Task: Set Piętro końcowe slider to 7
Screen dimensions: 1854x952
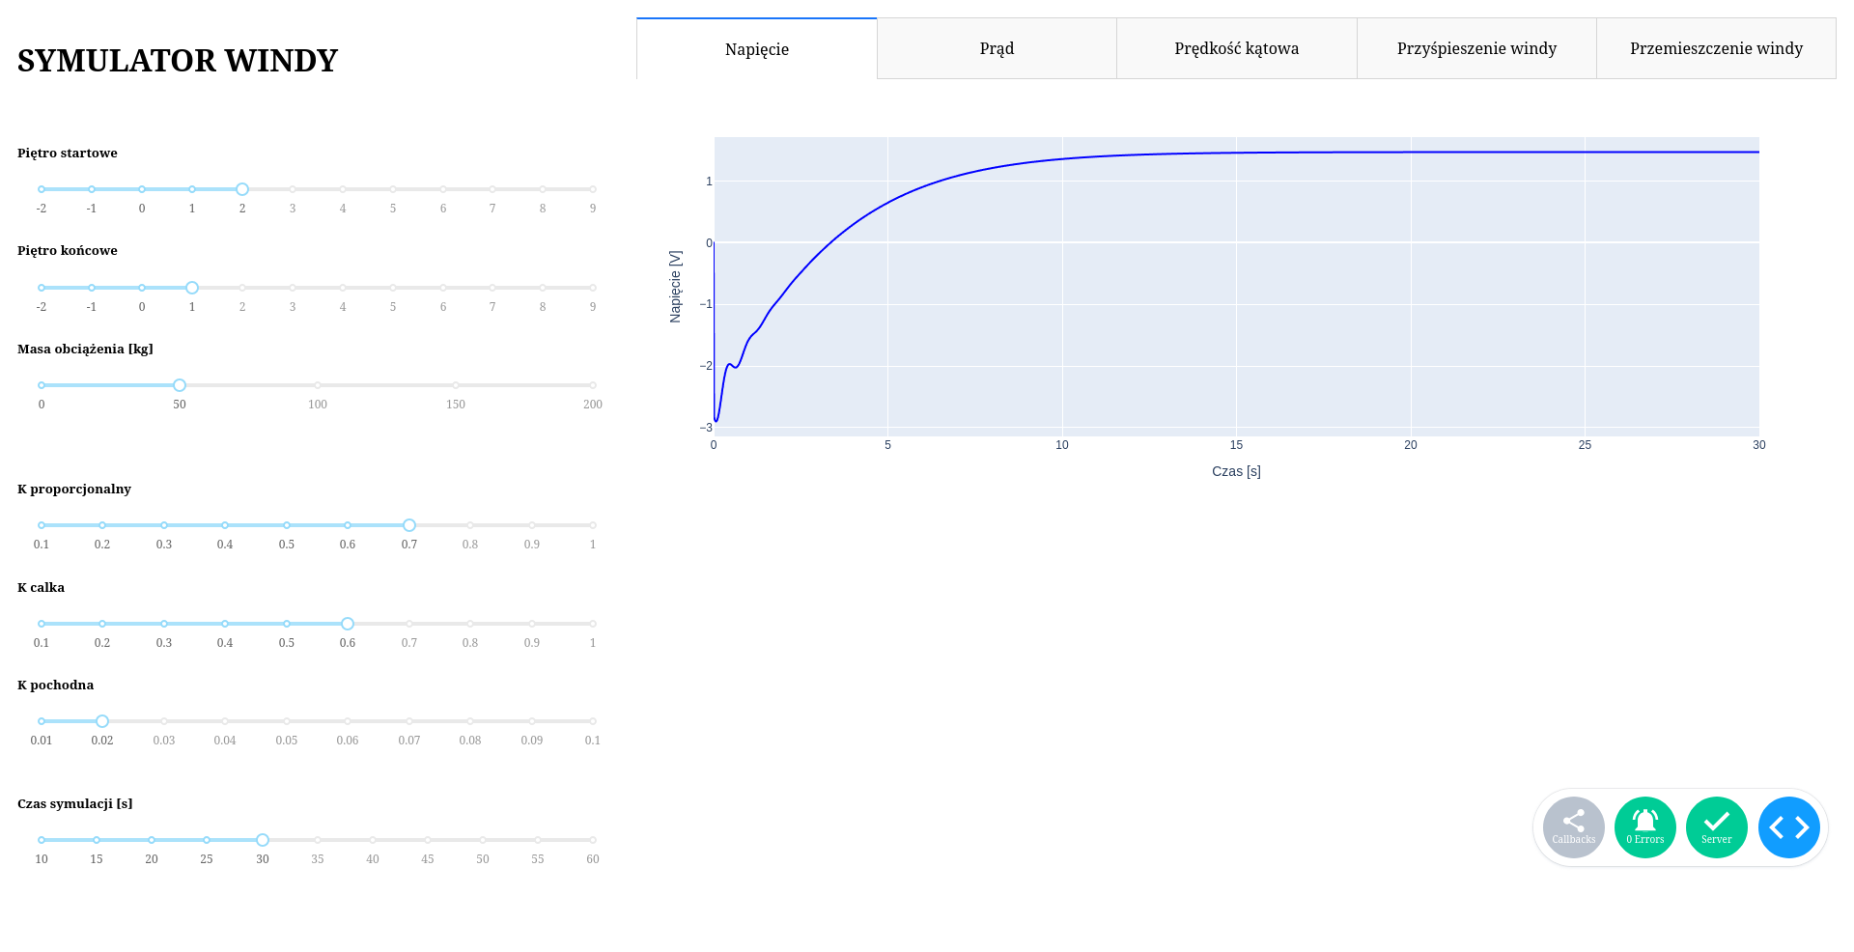Action: 492,288
